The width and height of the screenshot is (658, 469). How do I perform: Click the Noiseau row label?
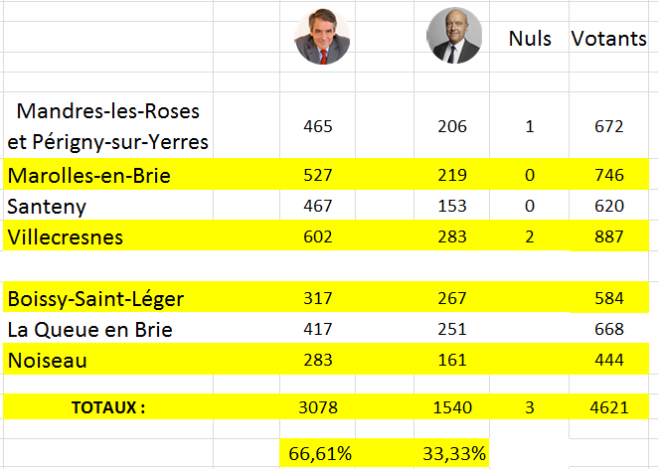(x=48, y=360)
